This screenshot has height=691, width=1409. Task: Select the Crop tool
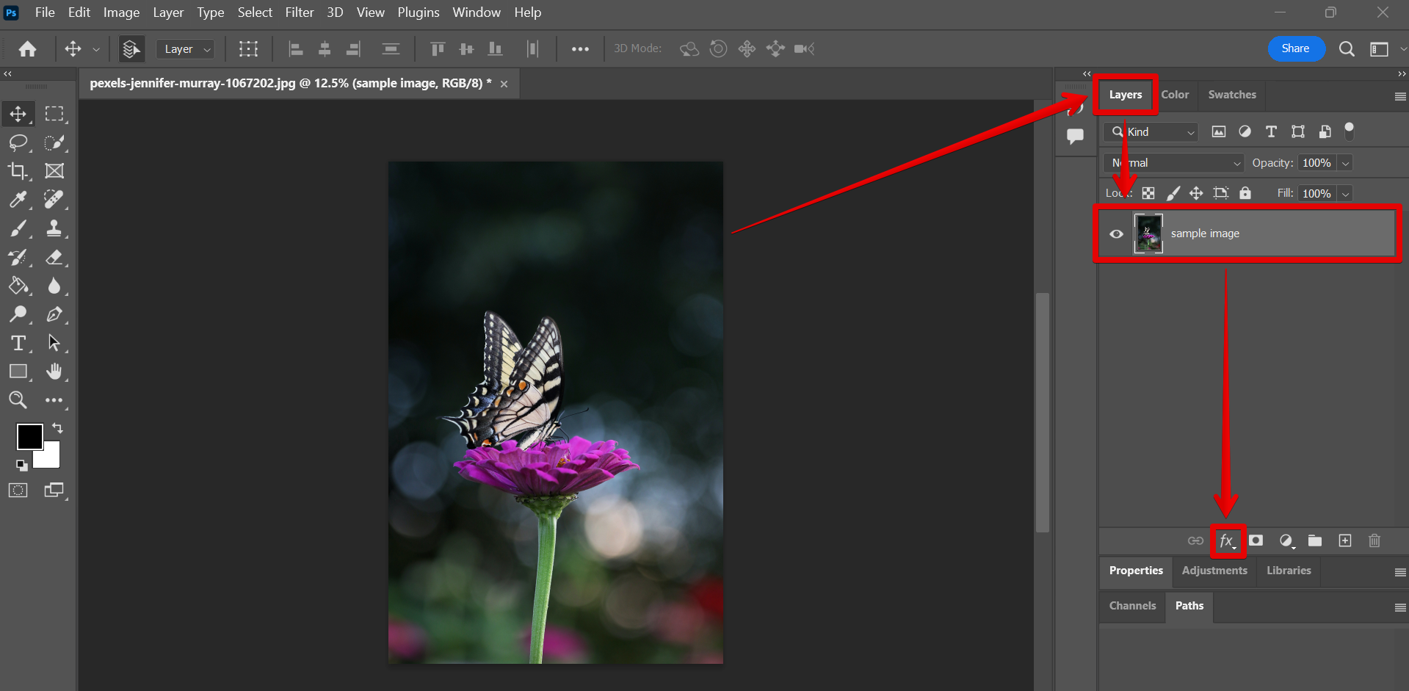18,171
